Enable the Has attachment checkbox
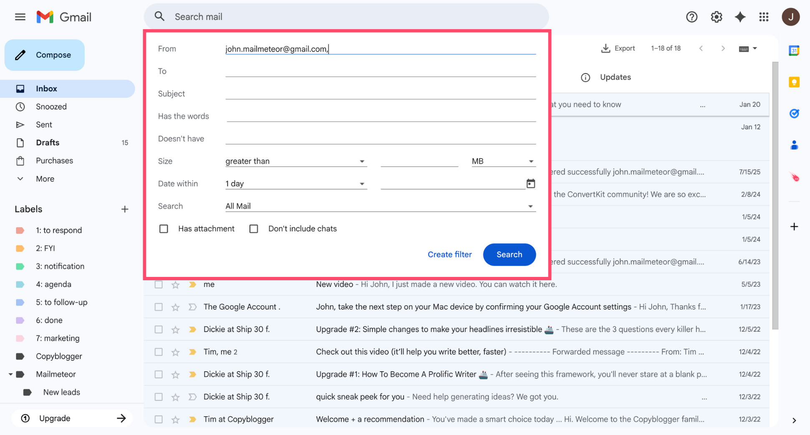This screenshot has width=810, height=435. [164, 229]
